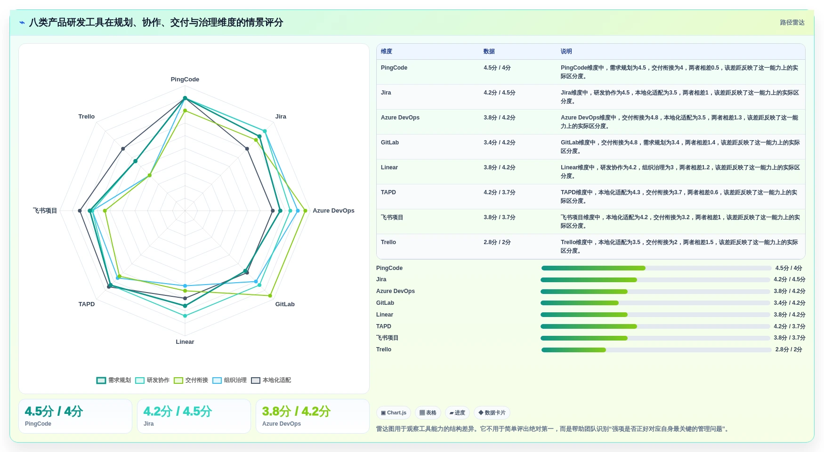Screen dimensions: 824x452
Task: Click the Jira progress bar
Action: (655, 280)
